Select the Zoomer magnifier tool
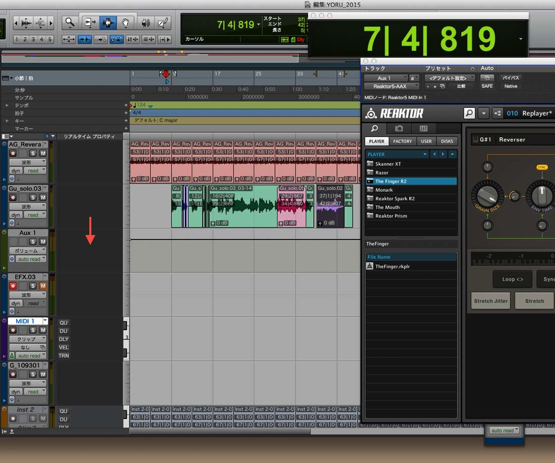 (x=70, y=23)
